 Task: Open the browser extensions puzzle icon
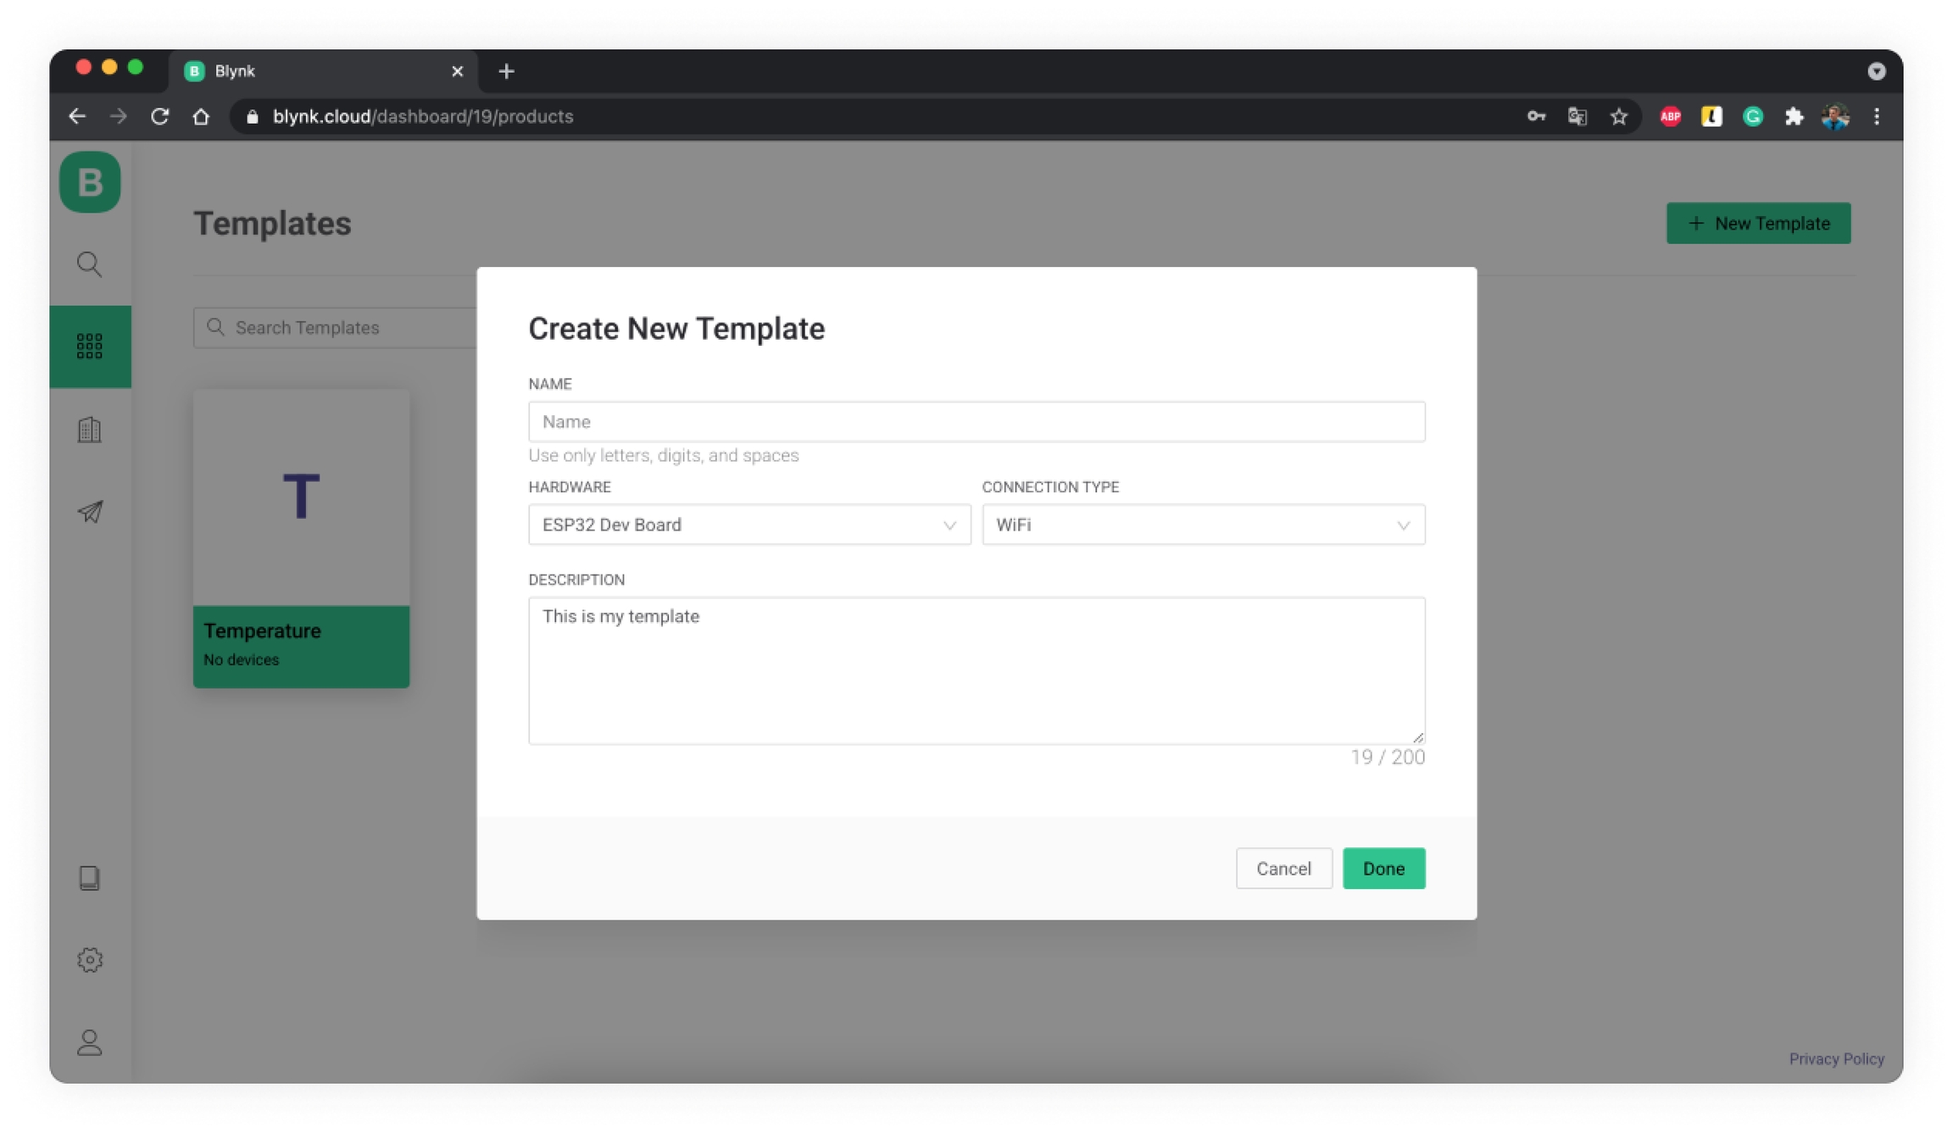point(1794,117)
